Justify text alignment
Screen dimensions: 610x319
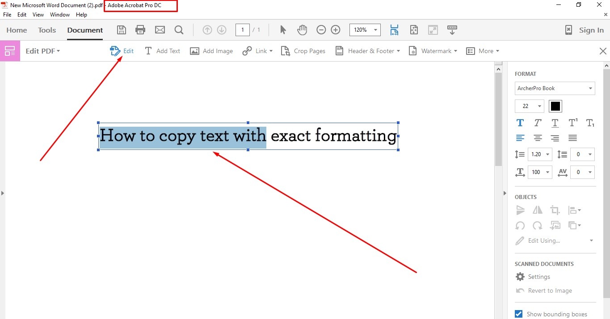coord(572,138)
